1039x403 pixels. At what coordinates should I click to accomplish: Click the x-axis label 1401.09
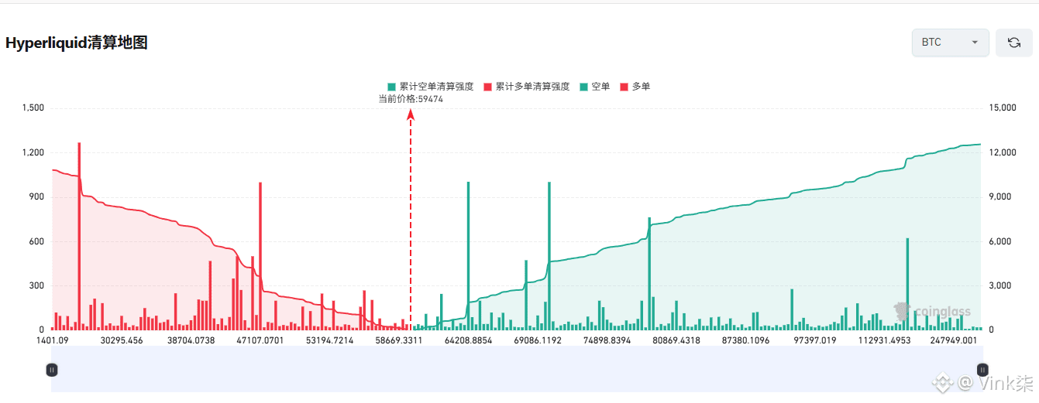pos(52,340)
